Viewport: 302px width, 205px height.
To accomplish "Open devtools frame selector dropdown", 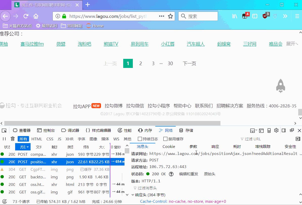I will (x=254, y=131).
